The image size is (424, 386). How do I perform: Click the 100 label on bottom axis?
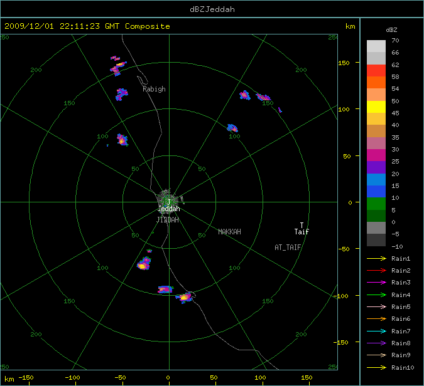(260, 378)
